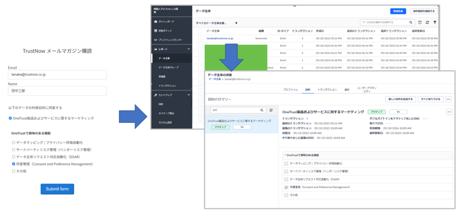
Task: Switch to the プロファイル tab
Action: coord(290,90)
